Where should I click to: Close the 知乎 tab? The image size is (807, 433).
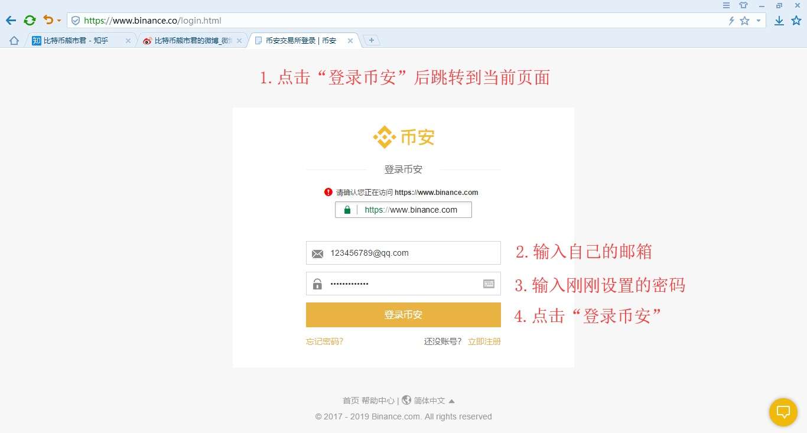tap(128, 41)
